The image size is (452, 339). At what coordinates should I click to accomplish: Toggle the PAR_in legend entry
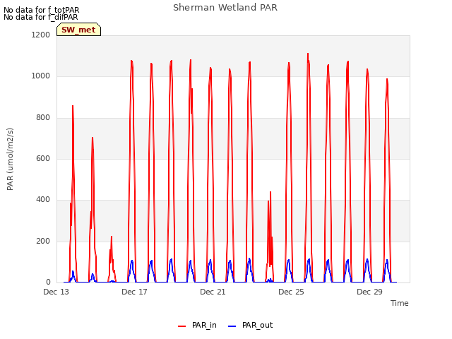(197, 325)
